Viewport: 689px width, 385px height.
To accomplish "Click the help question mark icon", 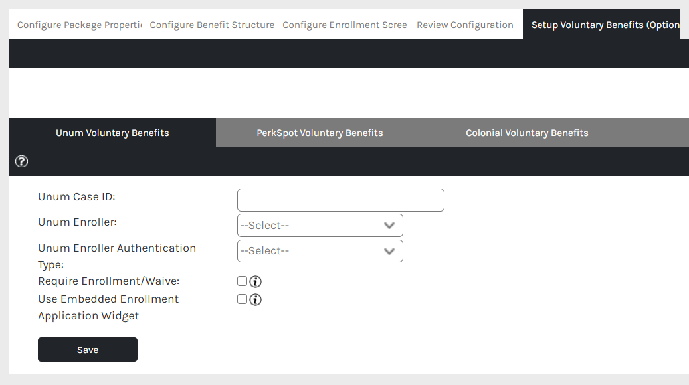I will click(x=21, y=161).
